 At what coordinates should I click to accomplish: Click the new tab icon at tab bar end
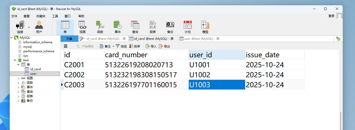[x=338, y=39]
